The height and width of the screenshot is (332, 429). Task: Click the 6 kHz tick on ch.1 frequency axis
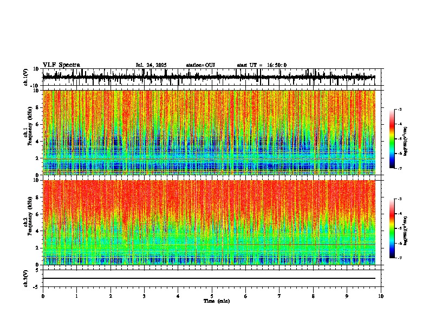point(37,124)
